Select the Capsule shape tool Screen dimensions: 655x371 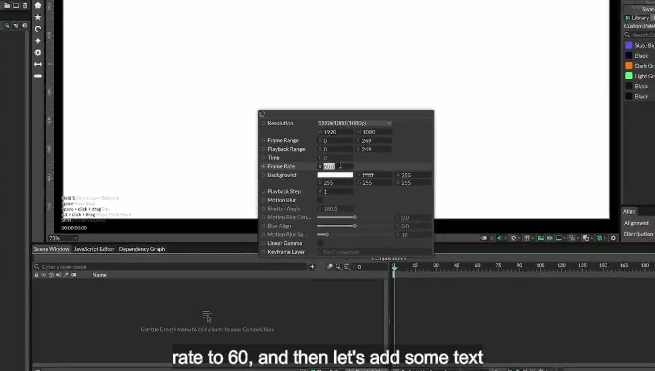click(x=38, y=76)
